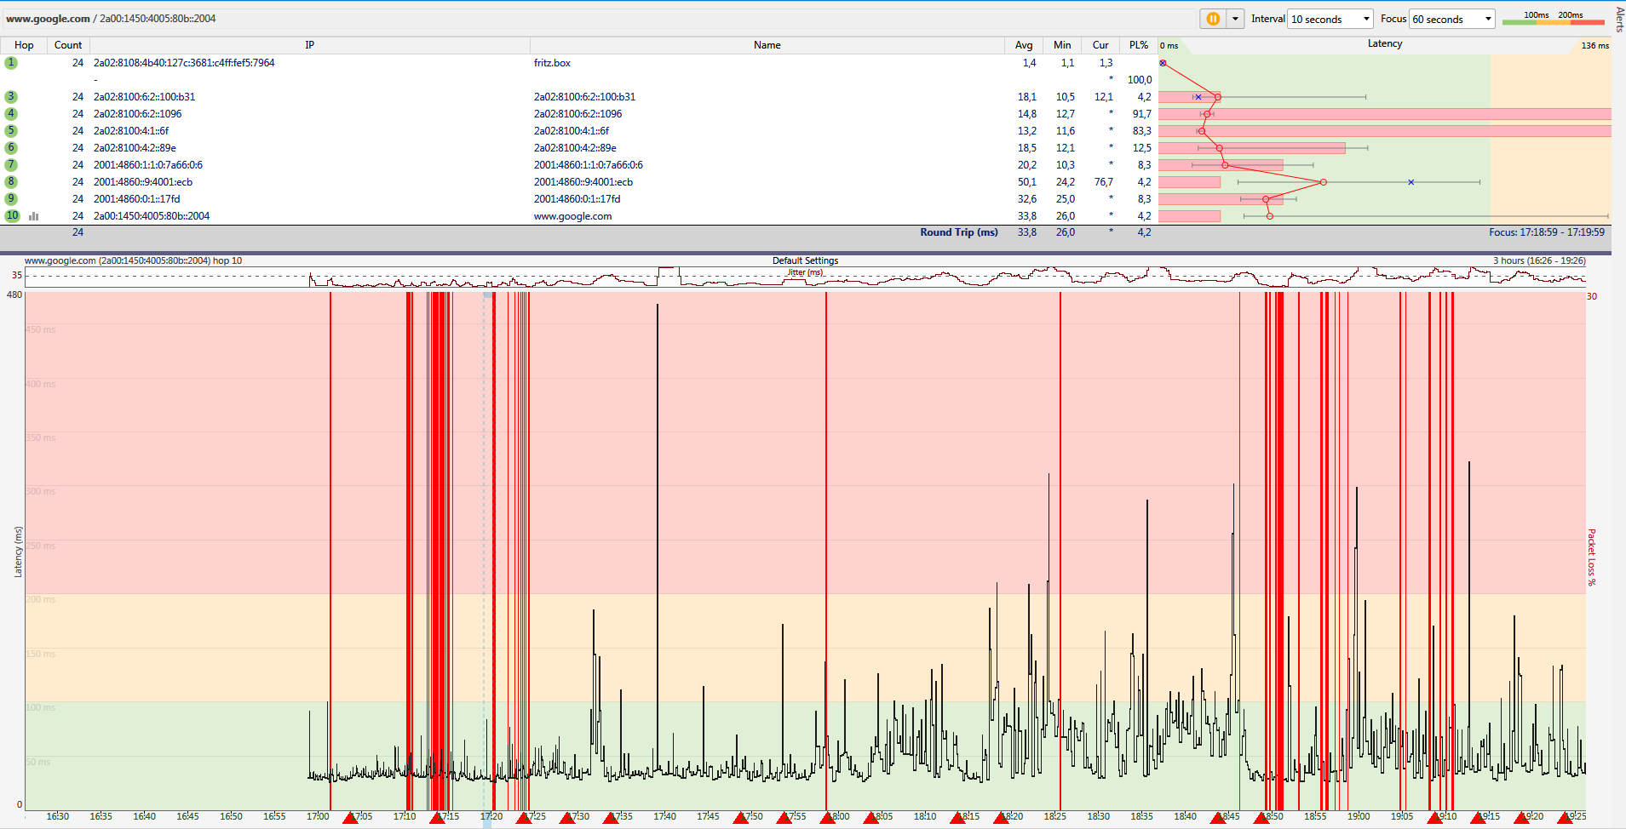Click the green hop badge for hop 1
The width and height of the screenshot is (1626, 829).
[x=11, y=62]
